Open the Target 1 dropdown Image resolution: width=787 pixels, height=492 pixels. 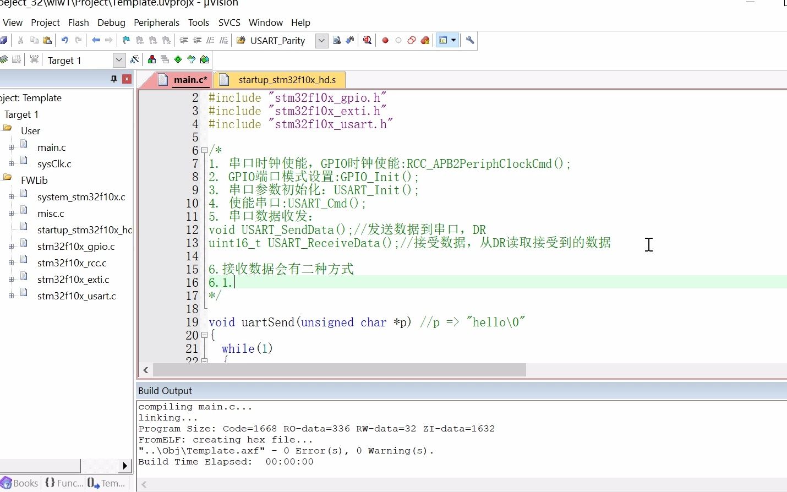coord(119,59)
